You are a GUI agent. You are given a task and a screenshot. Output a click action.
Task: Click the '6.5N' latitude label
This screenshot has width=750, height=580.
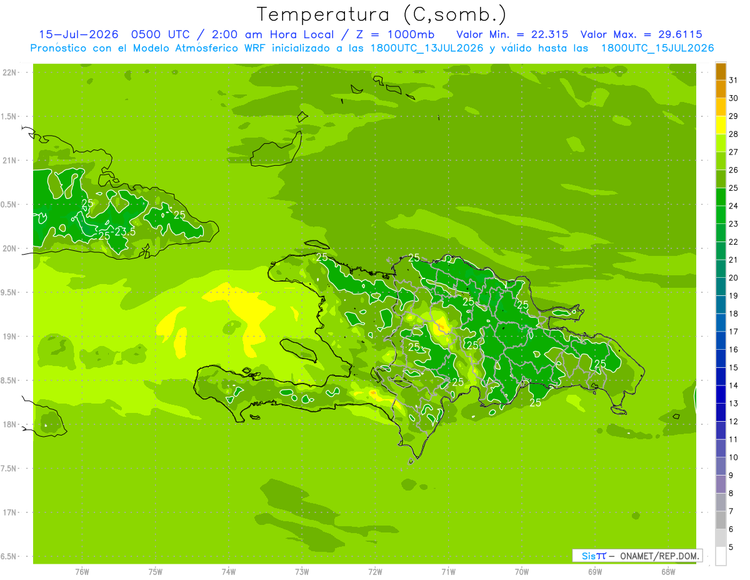pos(9,557)
